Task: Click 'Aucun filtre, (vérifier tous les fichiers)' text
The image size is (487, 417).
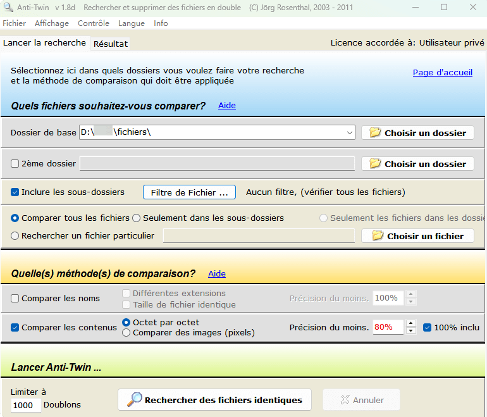Action: (326, 192)
